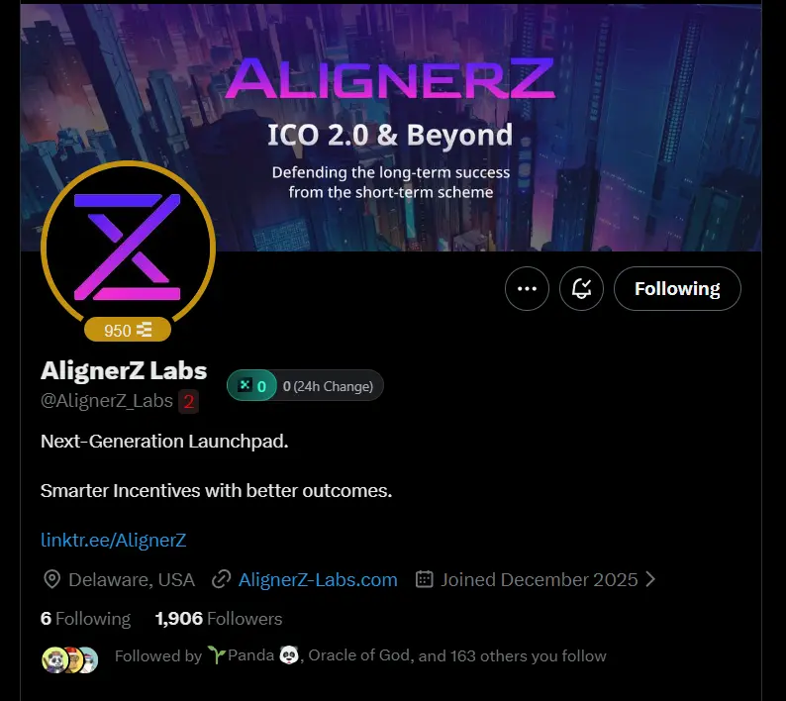Viewport: 786px width, 701px height.
Task: Open the three-dot more options menu
Action: pyautogui.click(x=527, y=288)
